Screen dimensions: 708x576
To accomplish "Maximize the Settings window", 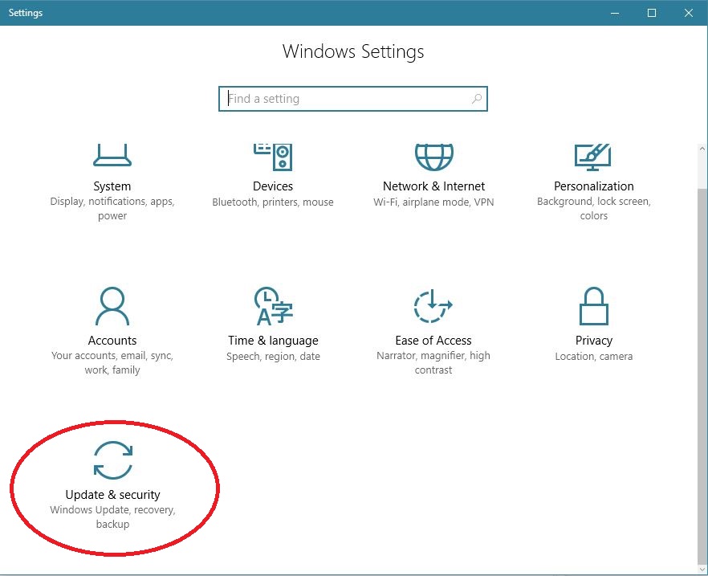I will 652,13.
